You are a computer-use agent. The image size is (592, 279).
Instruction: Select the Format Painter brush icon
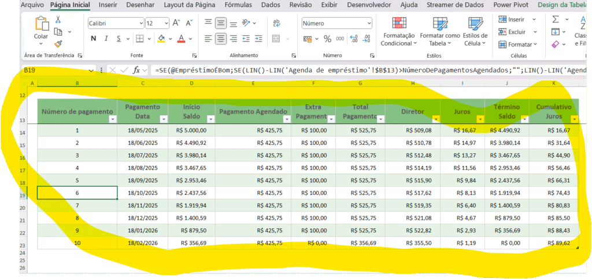58,44
